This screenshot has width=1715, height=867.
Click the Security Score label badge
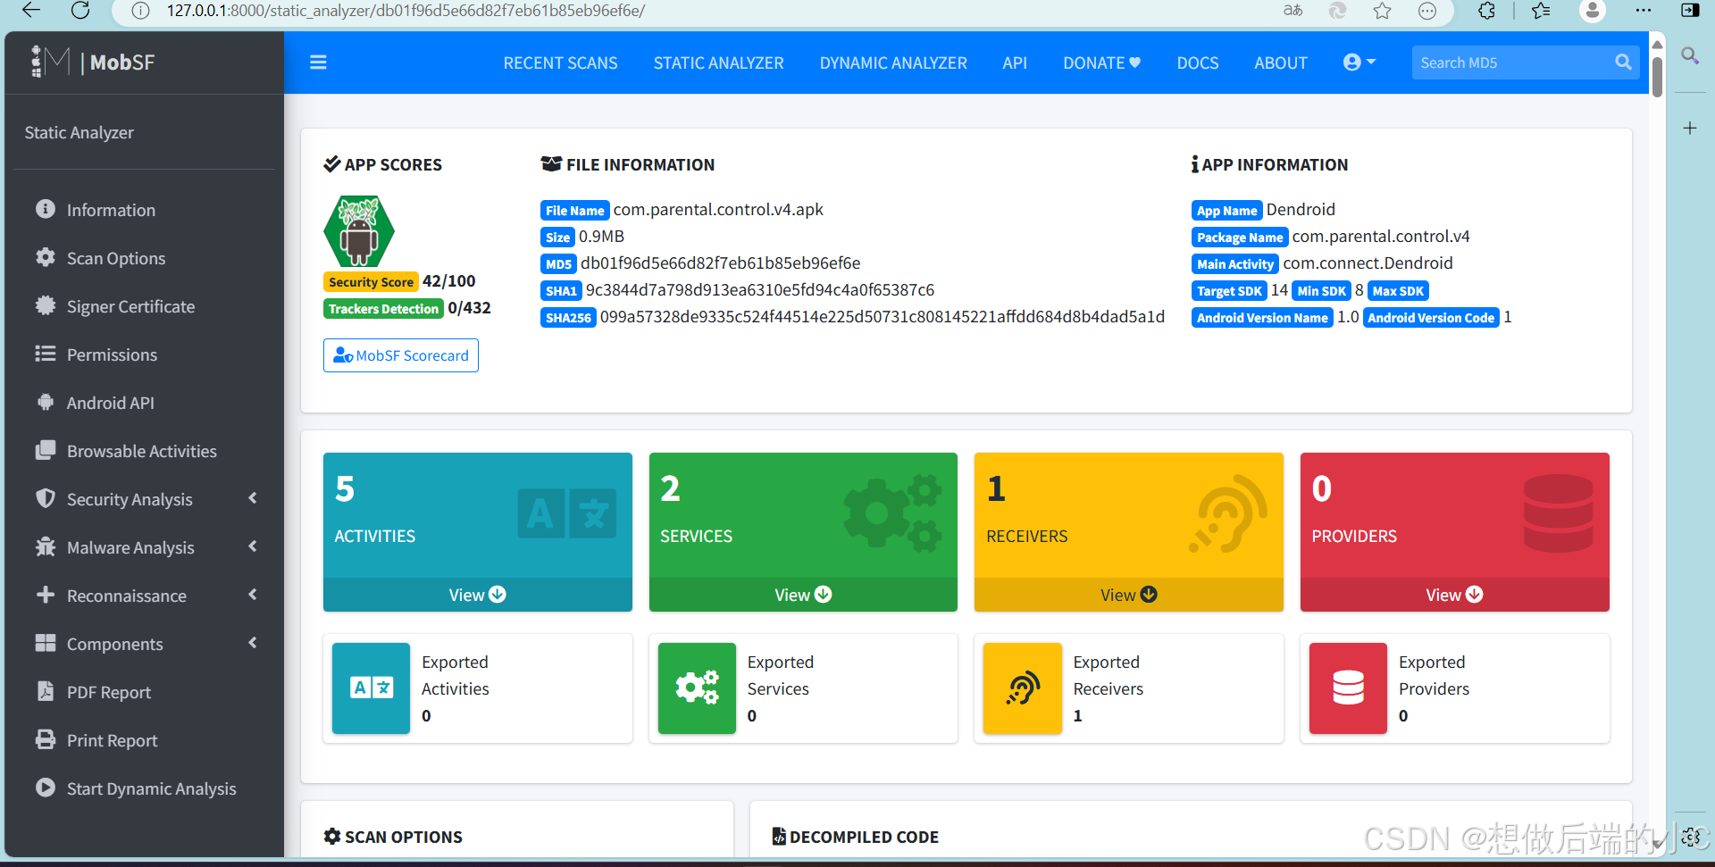tap(371, 282)
